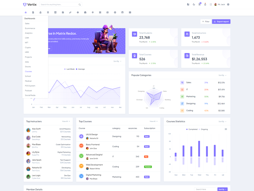Click the search magnifier icon
The height and width of the screenshot is (191, 254).
(x=79, y=4)
